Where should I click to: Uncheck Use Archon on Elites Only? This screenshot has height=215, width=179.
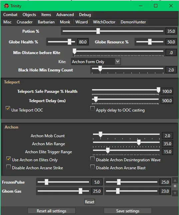[8, 159]
